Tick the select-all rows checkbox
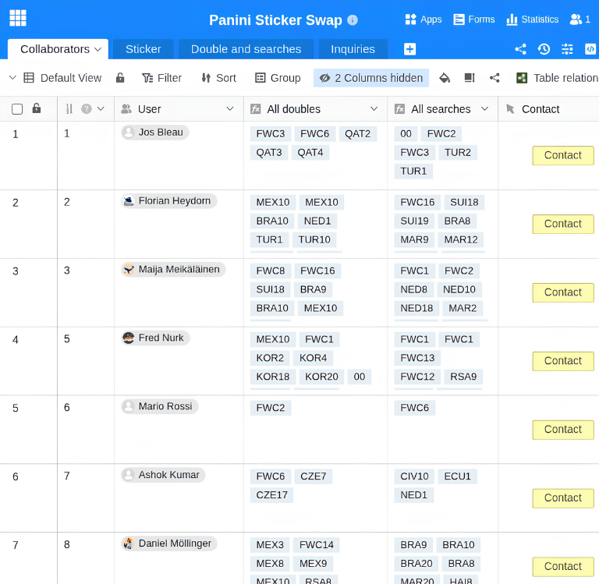The image size is (599, 584). pos(17,109)
